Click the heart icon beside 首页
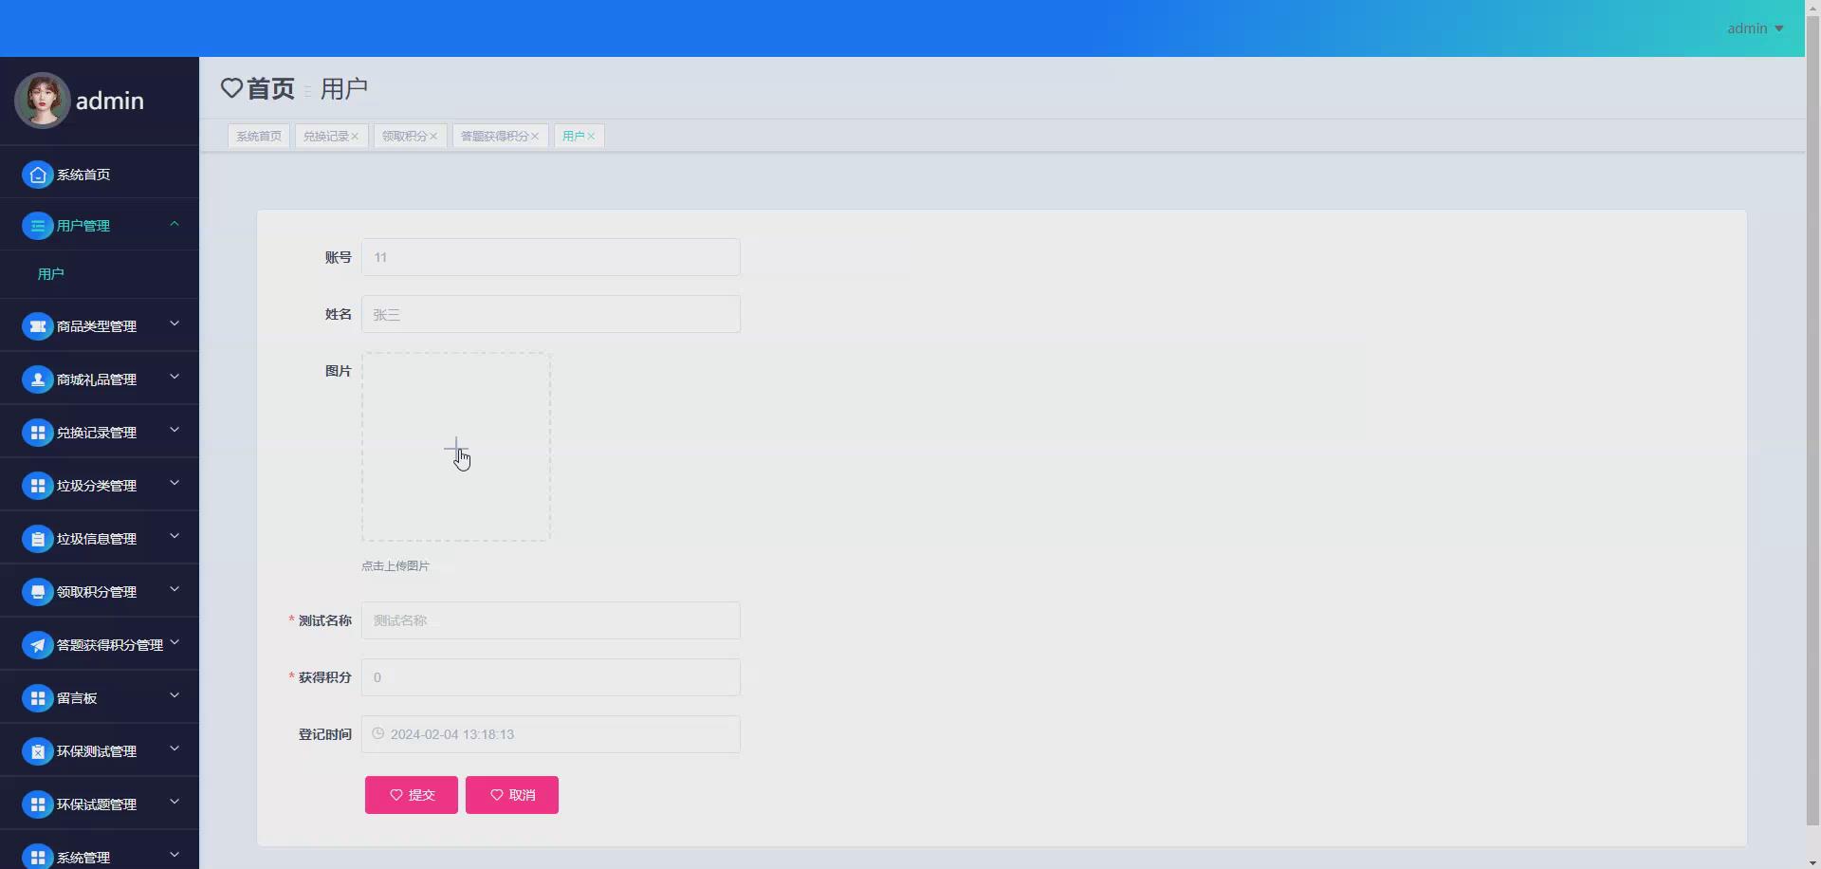 [x=231, y=88]
